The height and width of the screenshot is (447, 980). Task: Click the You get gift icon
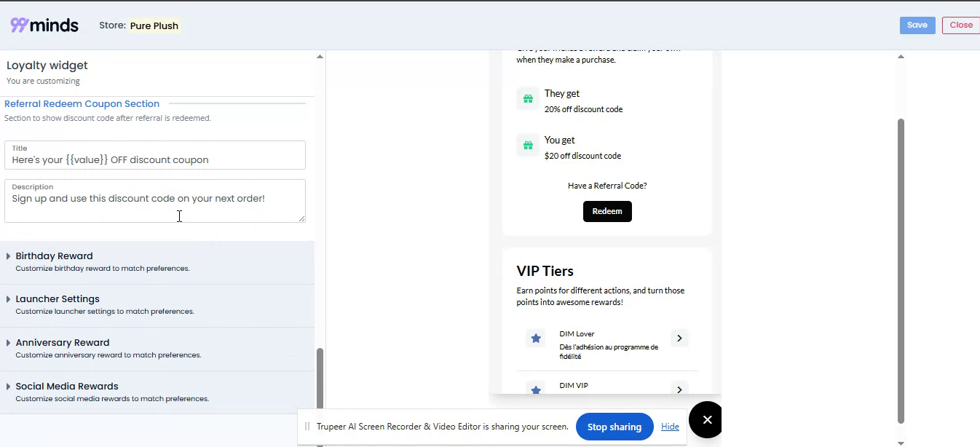coord(528,145)
